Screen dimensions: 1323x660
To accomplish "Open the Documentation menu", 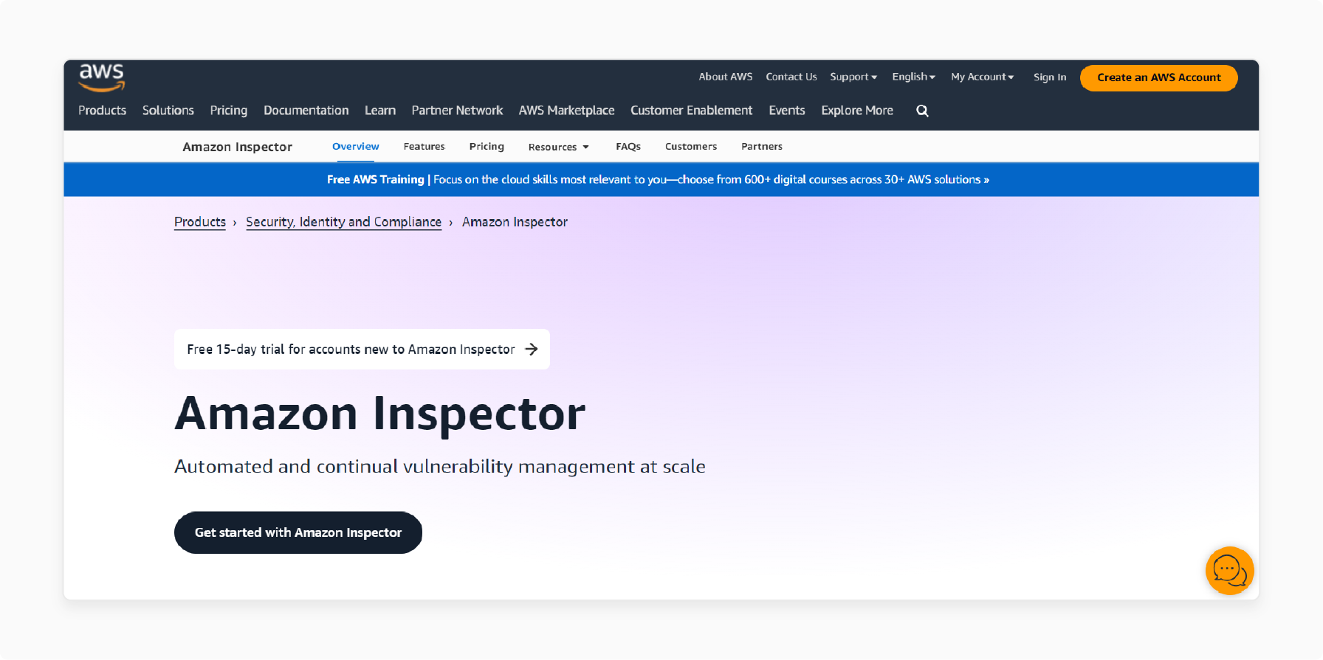I will point(306,111).
